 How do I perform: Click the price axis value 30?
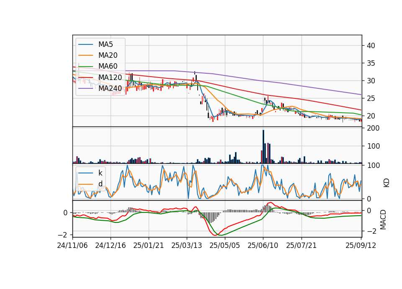pyautogui.click(x=371, y=81)
